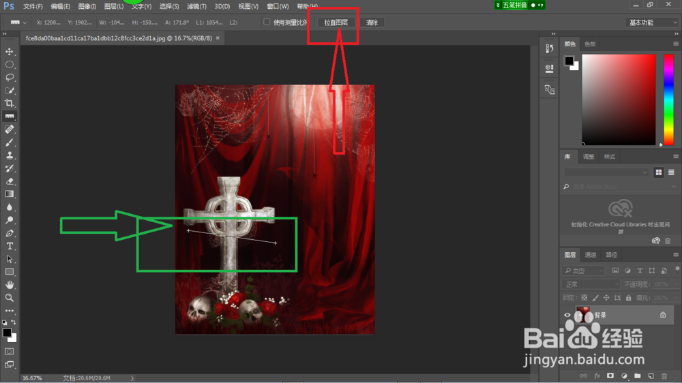The height and width of the screenshot is (383, 682).
Task: Select the Gradient tool
Action: (9, 194)
